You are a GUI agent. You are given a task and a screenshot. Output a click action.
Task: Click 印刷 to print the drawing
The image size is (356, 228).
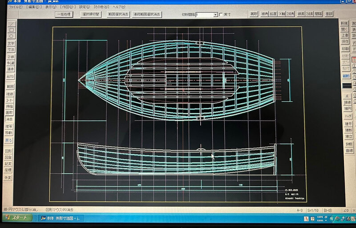(x=345, y=48)
